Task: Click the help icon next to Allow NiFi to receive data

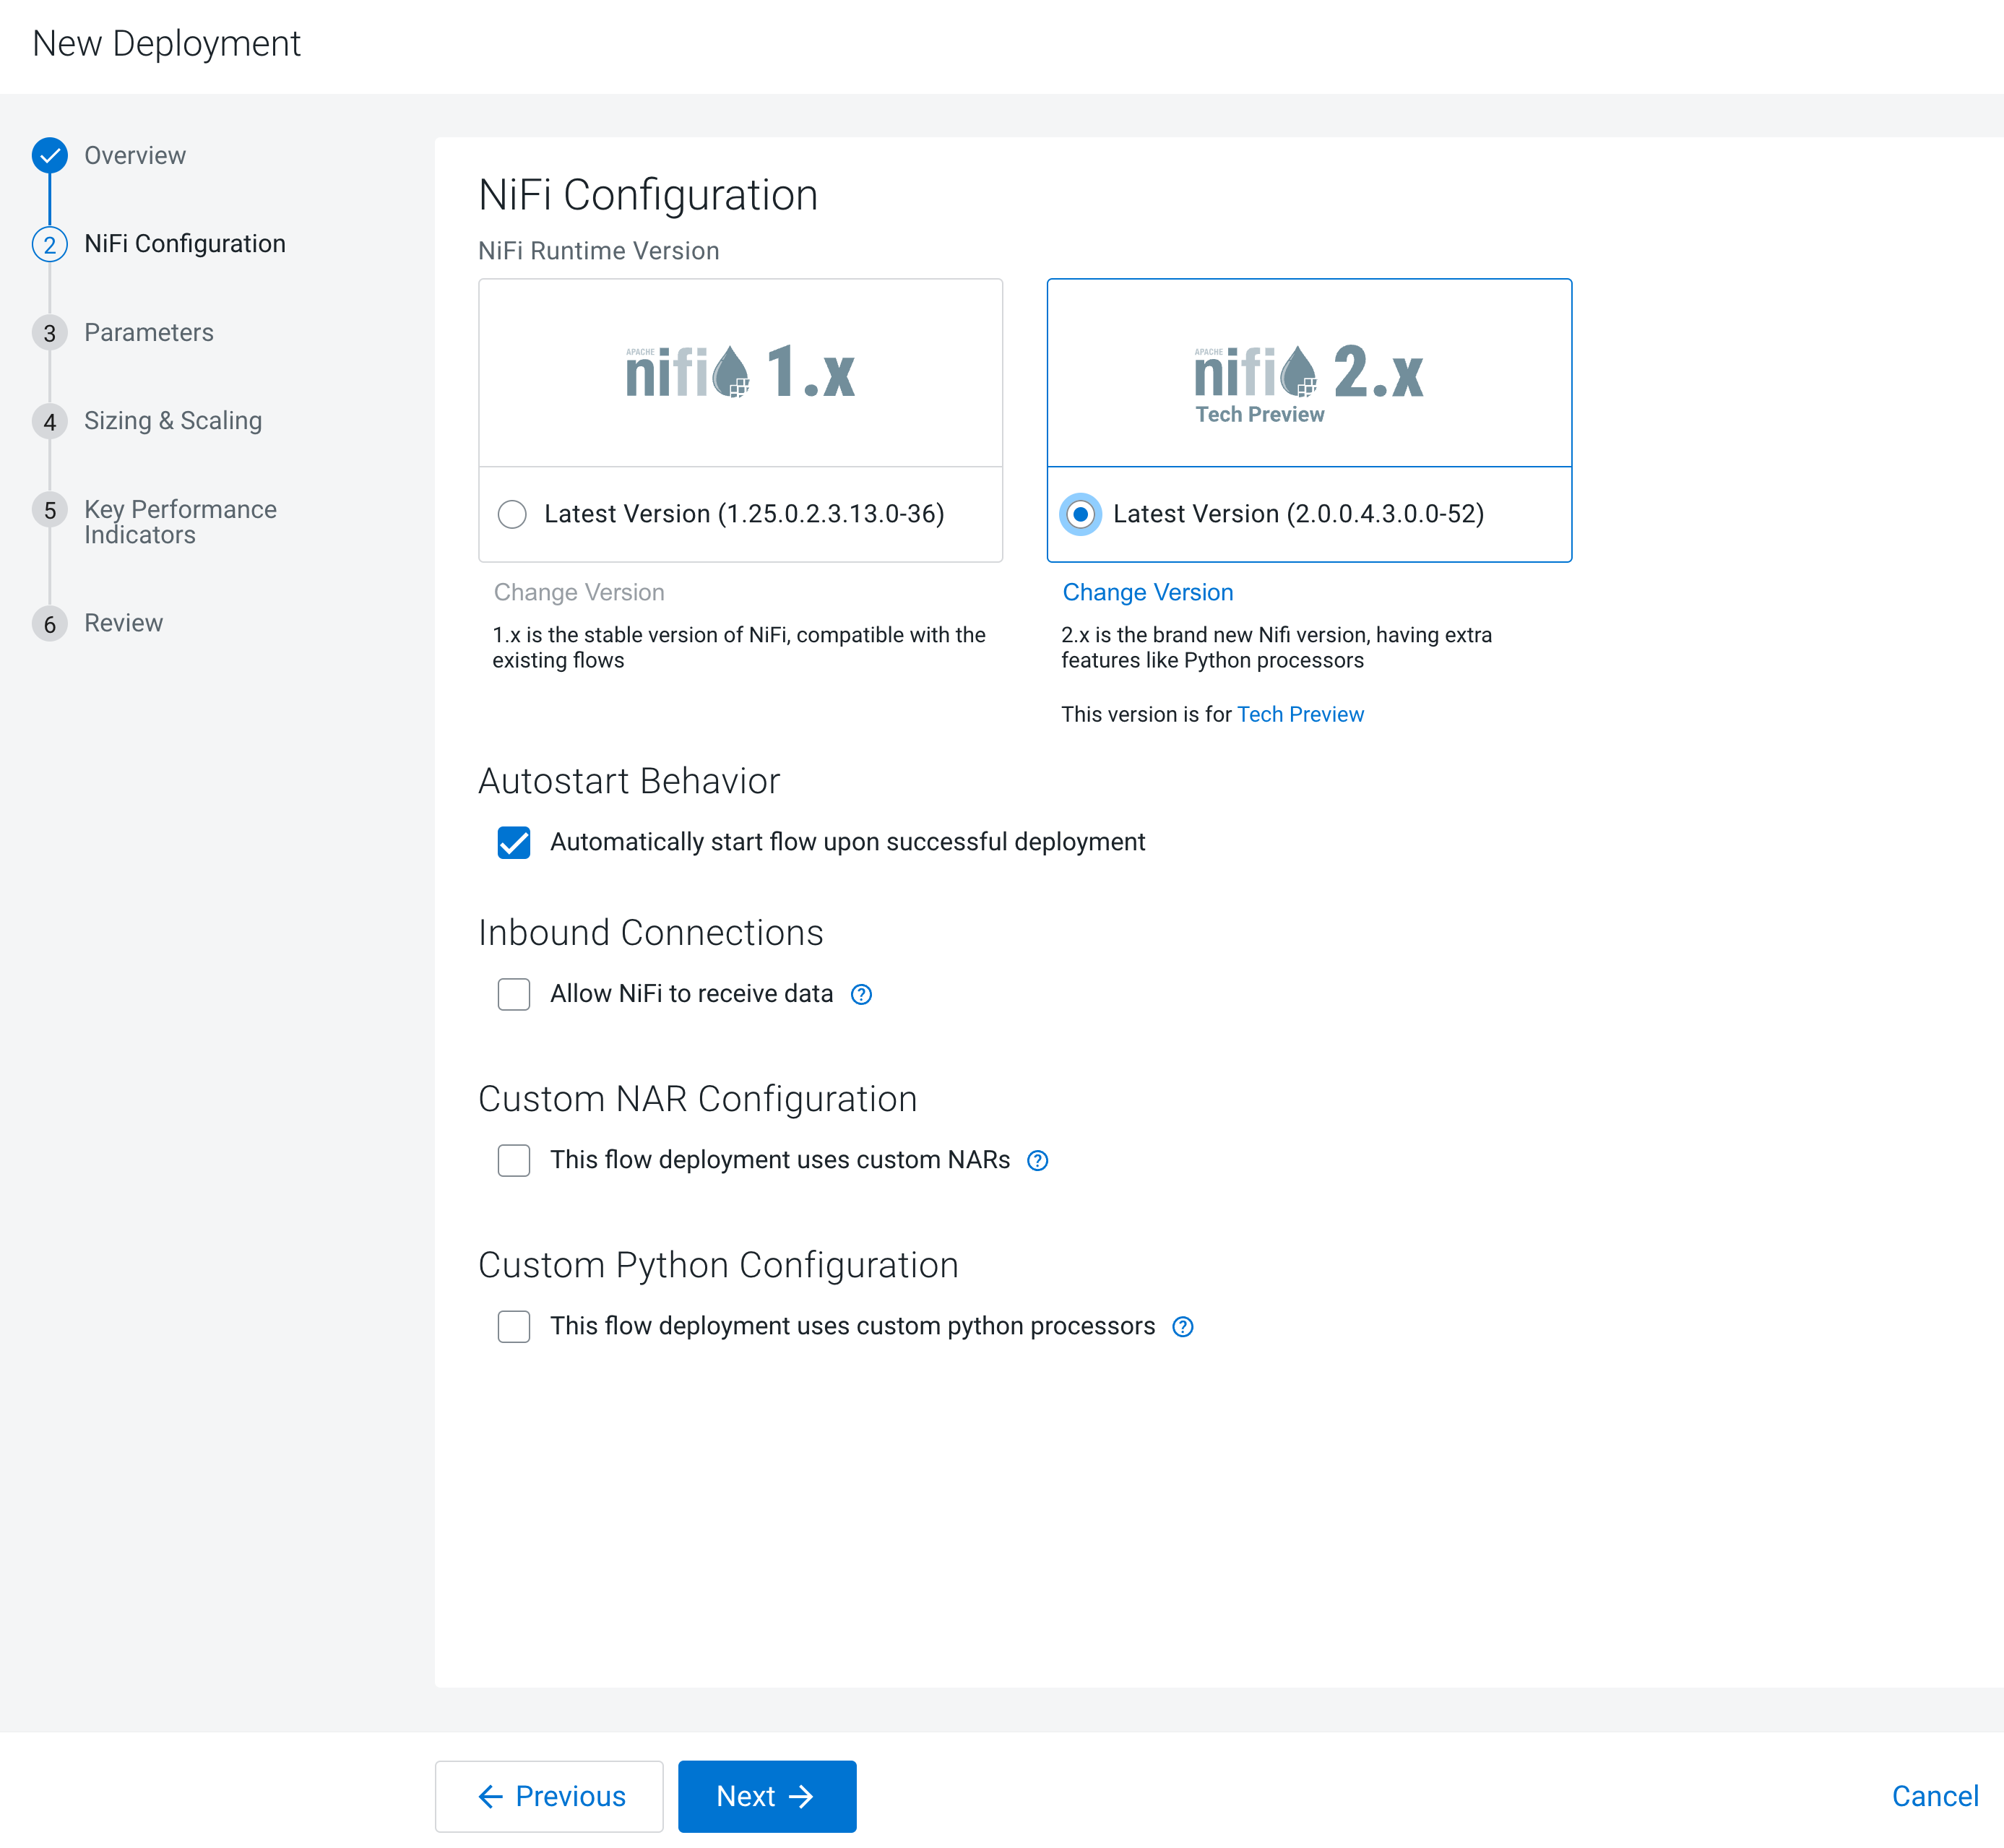Action: click(861, 994)
